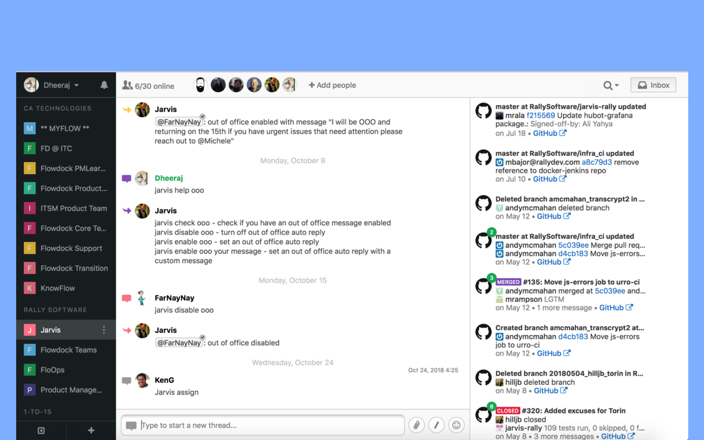Click the purple thread bubble beside Dheeraj
This screenshot has height=440, width=704.
click(x=126, y=179)
